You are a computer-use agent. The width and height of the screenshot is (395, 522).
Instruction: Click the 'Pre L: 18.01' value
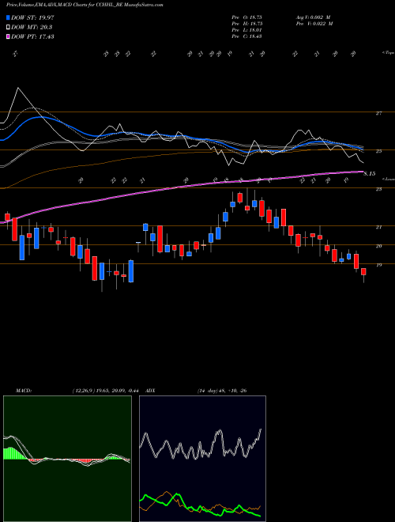click(246, 30)
